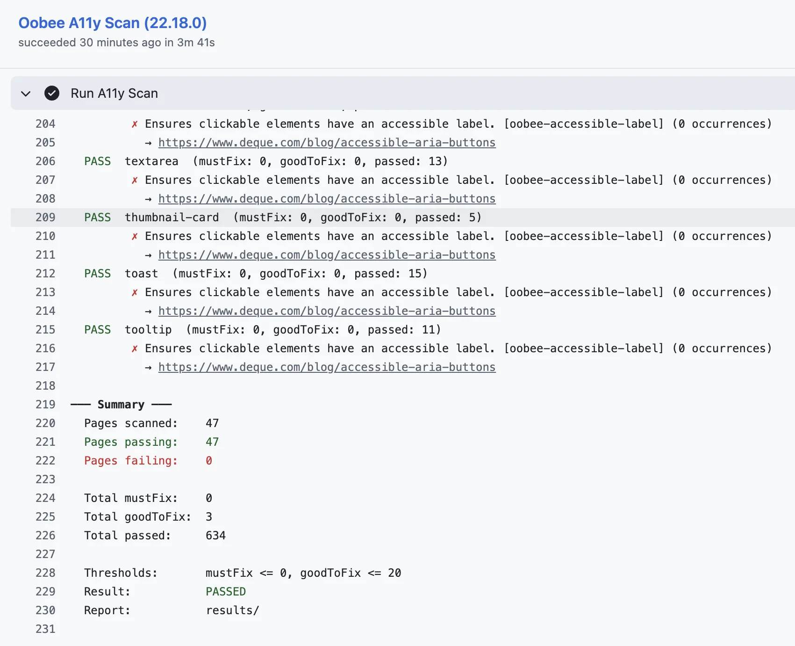
Task: Click the Thresholds mustFix goodToFix line
Action: (243, 573)
